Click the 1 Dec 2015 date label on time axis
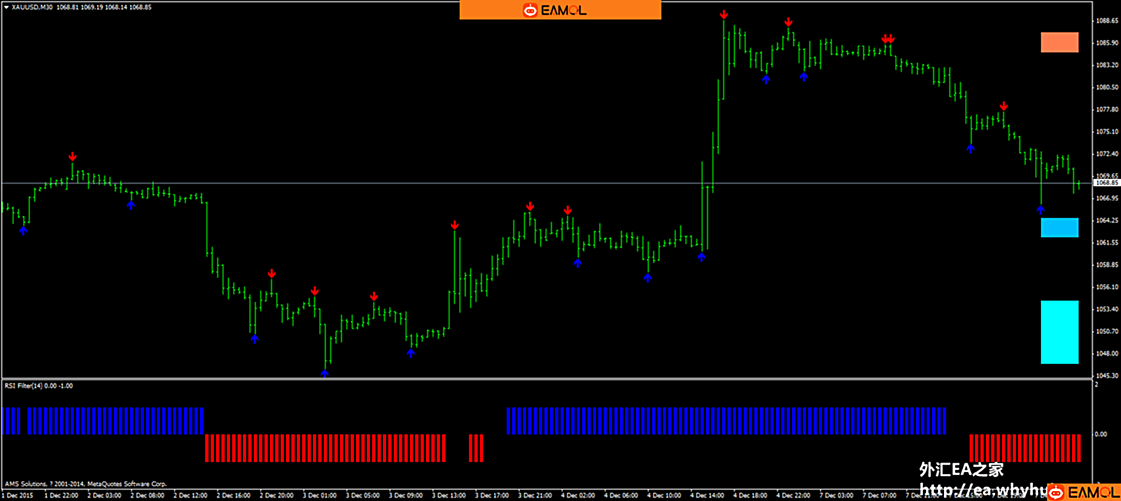The image size is (1121, 501). (17, 496)
